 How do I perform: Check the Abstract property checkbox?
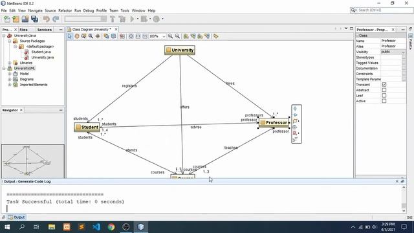coord(384,90)
